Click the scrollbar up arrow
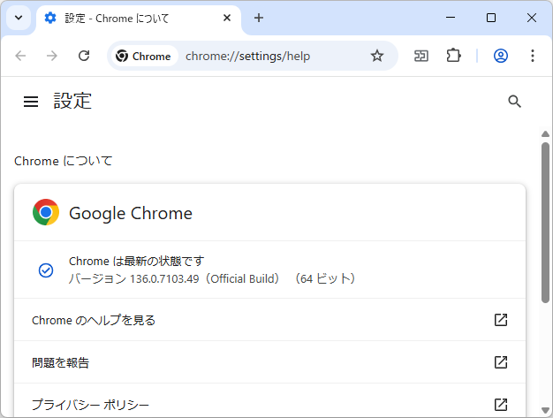Screen dimensions: 553x418 coord(545,134)
